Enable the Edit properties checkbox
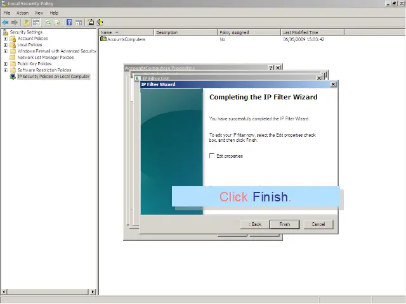Viewport: 406px width, 304px height. point(212,156)
